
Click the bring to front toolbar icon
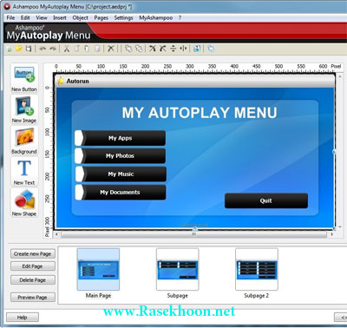click(128, 49)
